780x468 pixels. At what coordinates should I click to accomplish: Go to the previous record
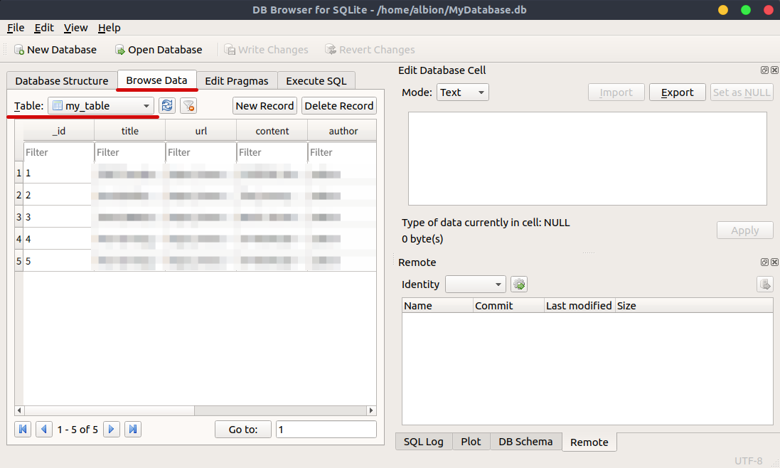pos(43,429)
